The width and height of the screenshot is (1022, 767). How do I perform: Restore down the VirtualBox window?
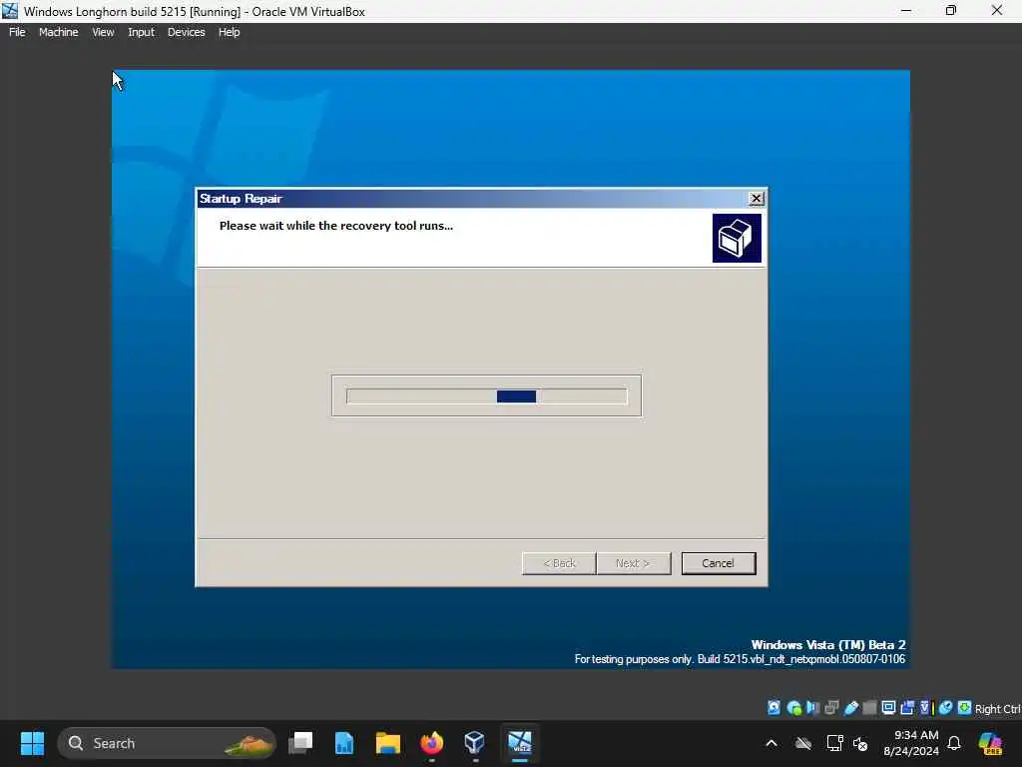coord(951,10)
